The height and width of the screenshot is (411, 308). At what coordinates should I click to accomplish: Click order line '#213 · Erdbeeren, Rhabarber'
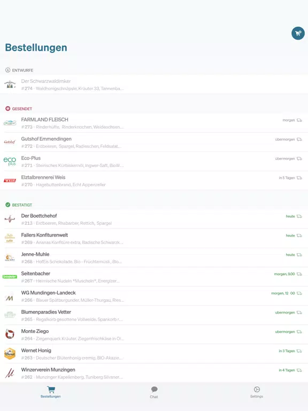click(66, 223)
